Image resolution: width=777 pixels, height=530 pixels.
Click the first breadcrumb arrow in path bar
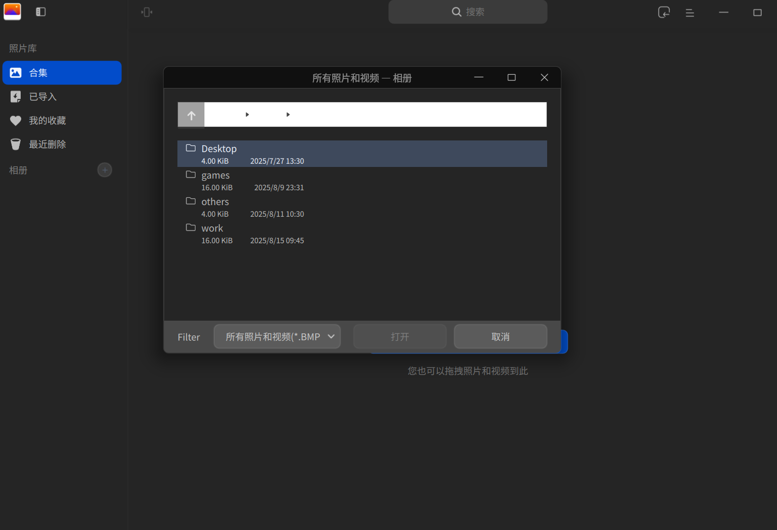pyautogui.click(x=247, y=114)
